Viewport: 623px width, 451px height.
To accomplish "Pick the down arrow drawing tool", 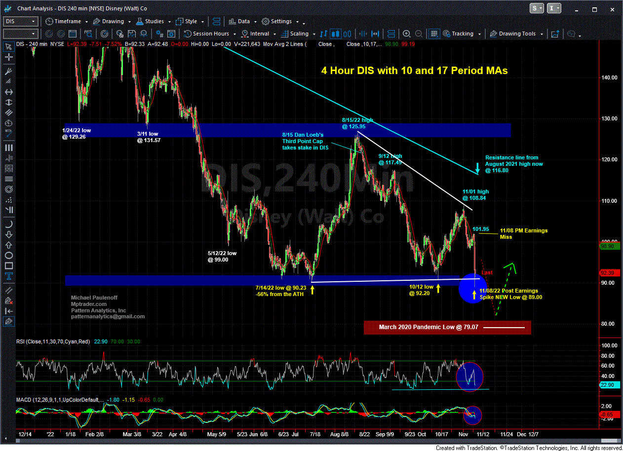I will pyautogui.click(x=9, y=234).
